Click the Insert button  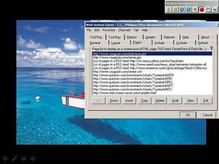pos(129,100)
